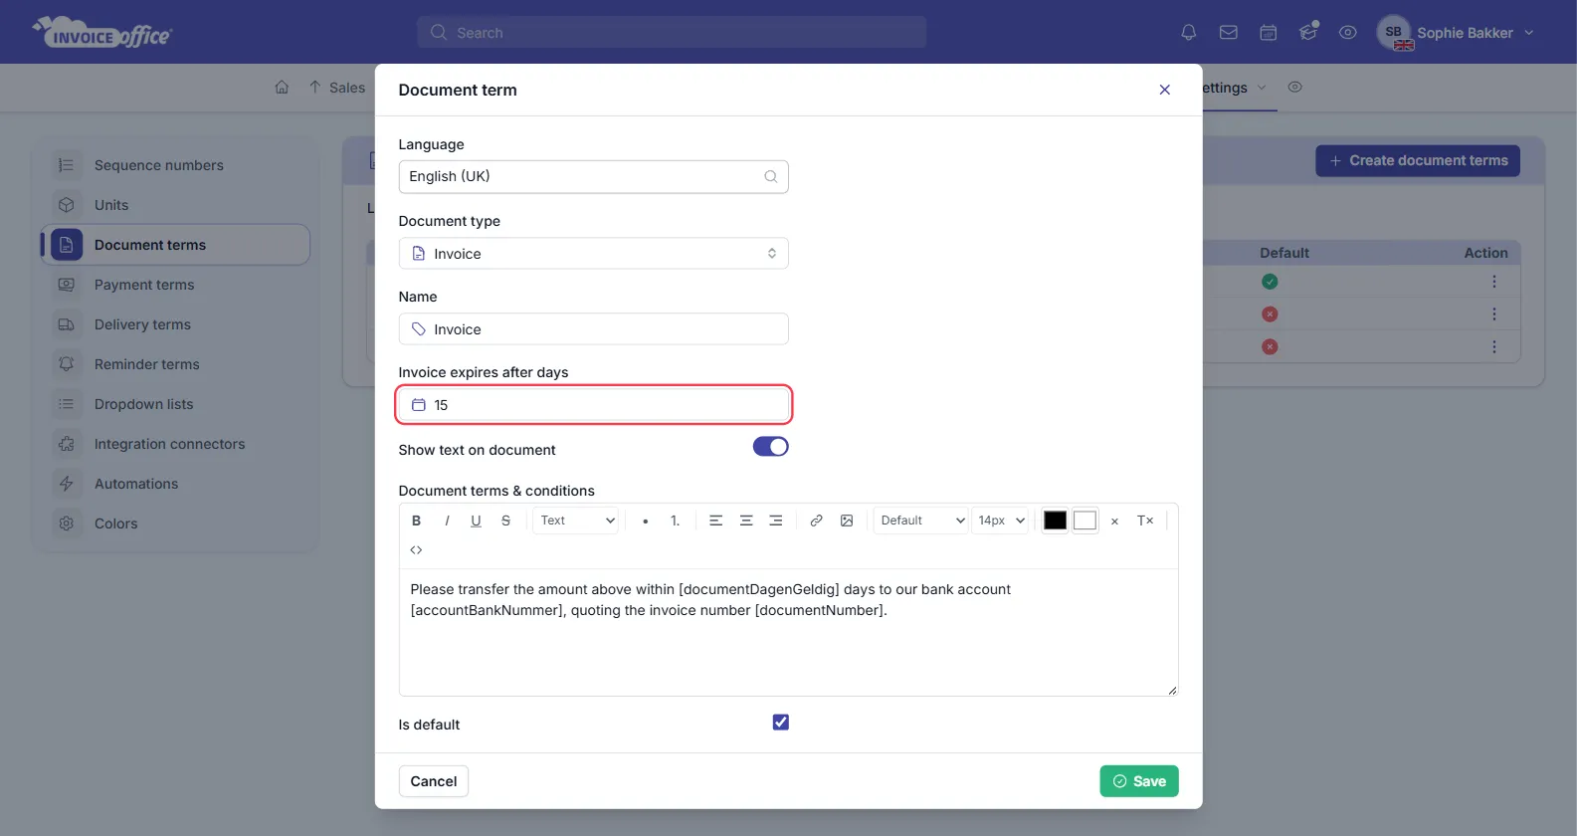Apply italic formatting in the editor toolbar
The width and height of the screenshot is (1577, 836).
[x=447, y=521]
